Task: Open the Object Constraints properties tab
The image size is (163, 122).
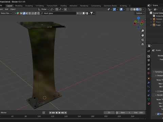Action: tap(149, 95)
